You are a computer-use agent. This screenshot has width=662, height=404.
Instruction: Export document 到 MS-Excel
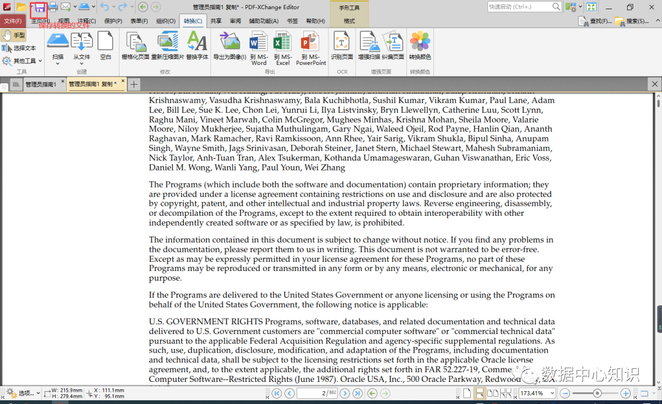(283, 48)
